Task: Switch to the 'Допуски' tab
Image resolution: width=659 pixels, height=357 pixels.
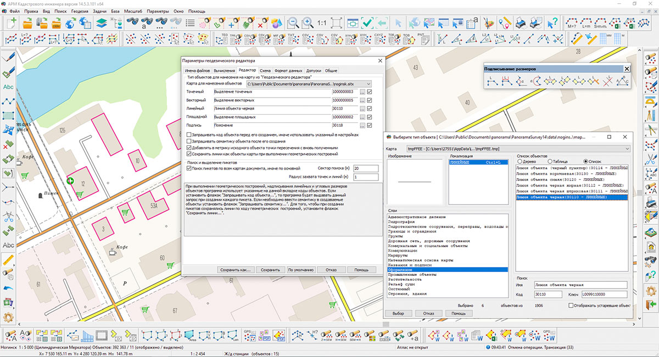Action: click(x=314, y=71)
